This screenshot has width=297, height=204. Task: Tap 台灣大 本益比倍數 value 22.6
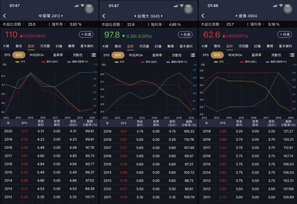click(131, 25)
